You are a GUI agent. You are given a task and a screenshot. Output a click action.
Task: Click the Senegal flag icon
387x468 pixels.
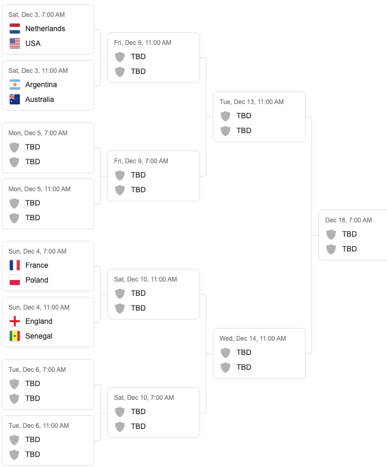pos(15,336)
